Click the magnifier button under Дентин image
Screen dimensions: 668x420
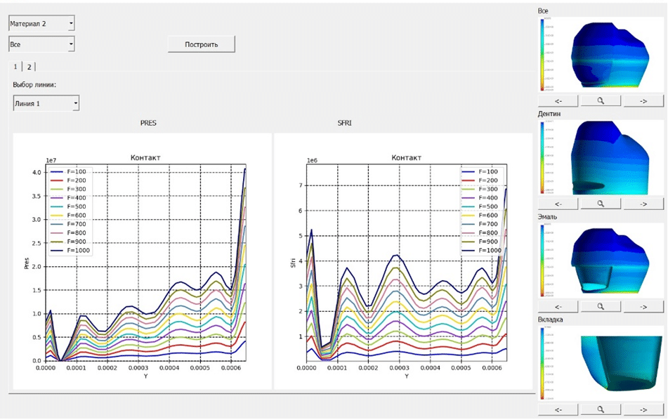(601, 204)
